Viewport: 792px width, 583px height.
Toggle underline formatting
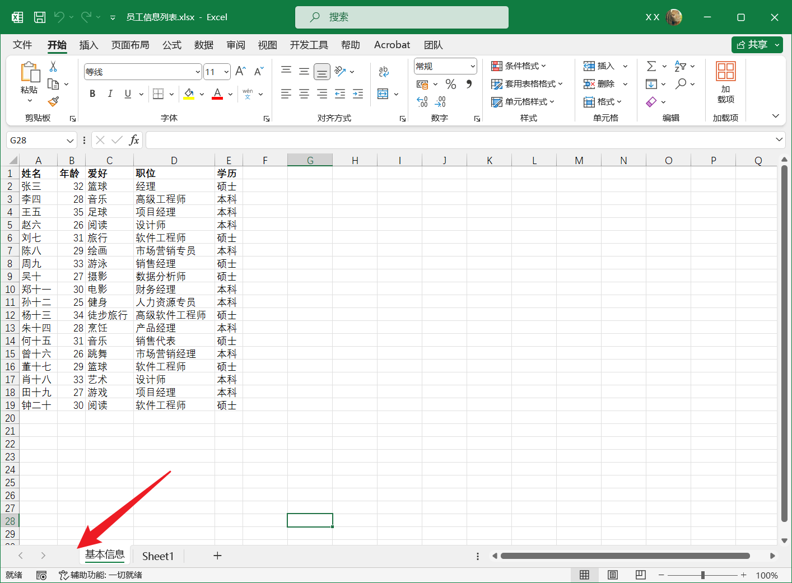[x=127, y=94]
